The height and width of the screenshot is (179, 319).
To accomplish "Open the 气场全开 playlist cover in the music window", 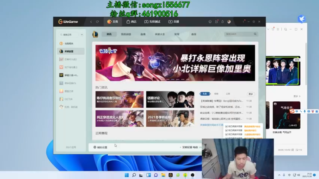I will [x=286, y=115].
